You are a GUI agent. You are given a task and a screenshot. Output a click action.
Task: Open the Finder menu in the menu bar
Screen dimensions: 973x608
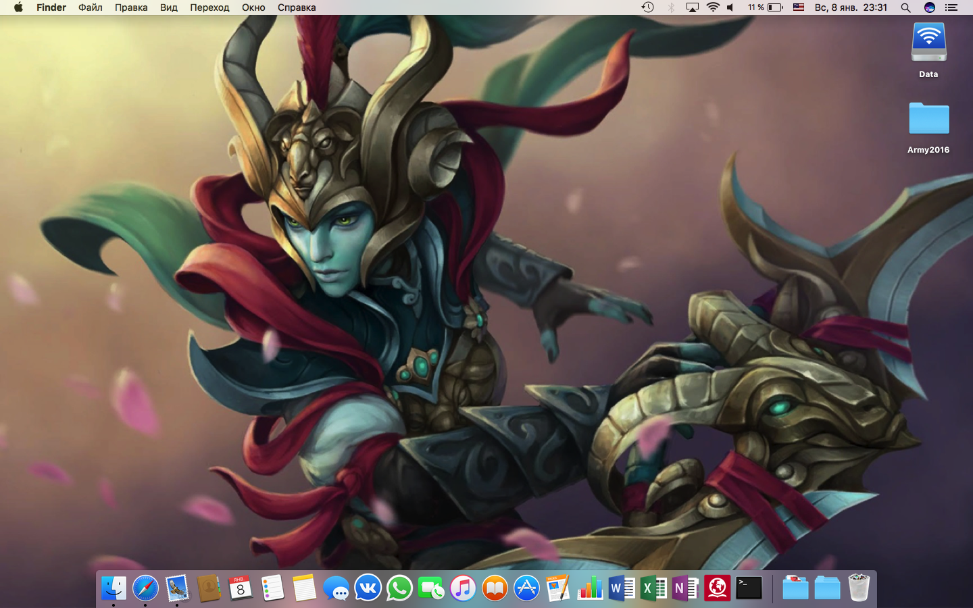tap(51, 7)
